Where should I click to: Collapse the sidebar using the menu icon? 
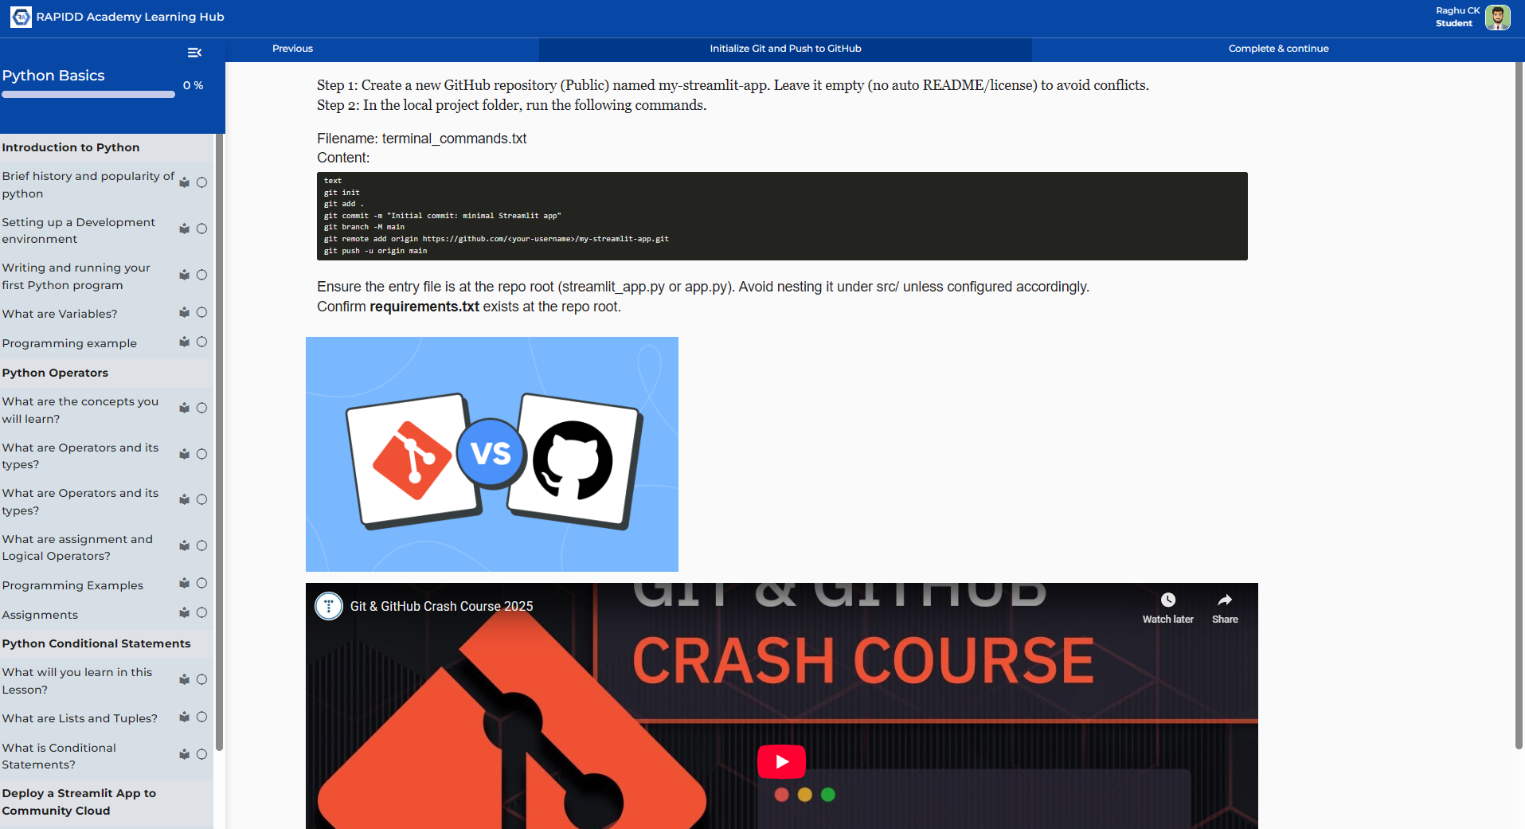click(x=194, y=53)
